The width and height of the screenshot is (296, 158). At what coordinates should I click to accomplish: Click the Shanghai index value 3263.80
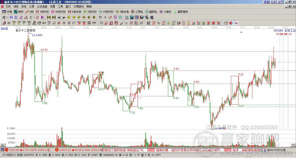point(14,150)
